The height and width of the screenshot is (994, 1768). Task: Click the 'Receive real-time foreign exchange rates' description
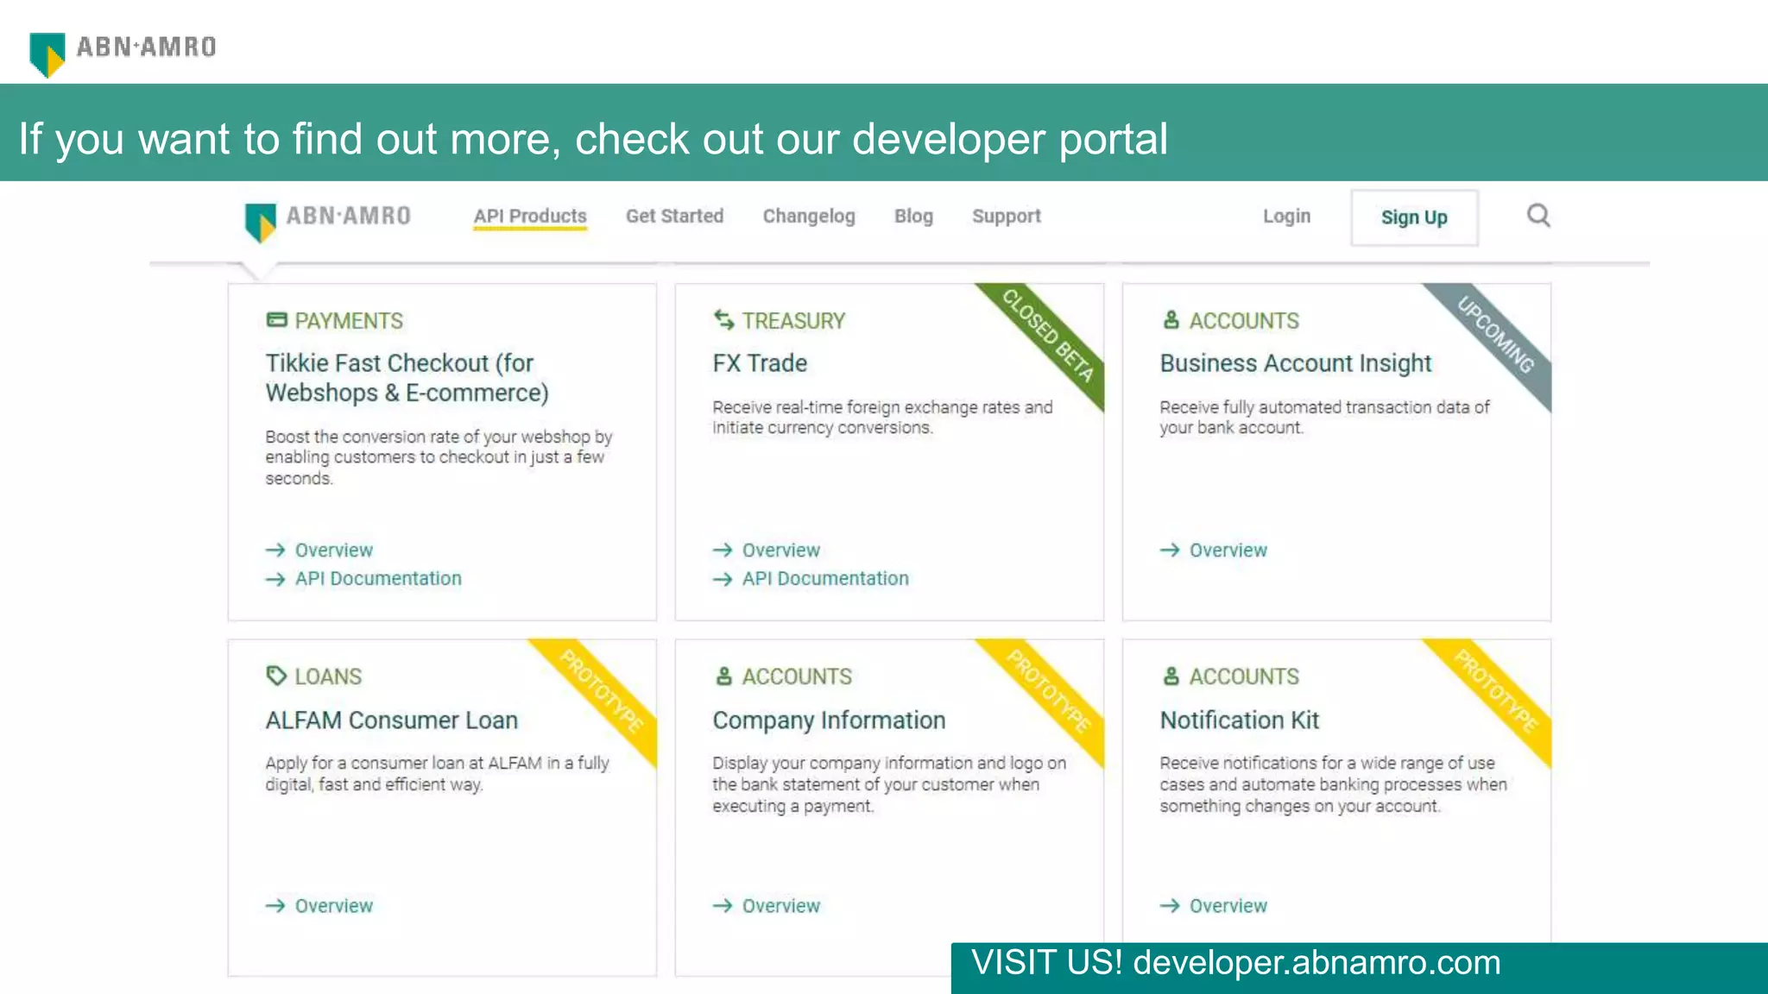point(882,418)
